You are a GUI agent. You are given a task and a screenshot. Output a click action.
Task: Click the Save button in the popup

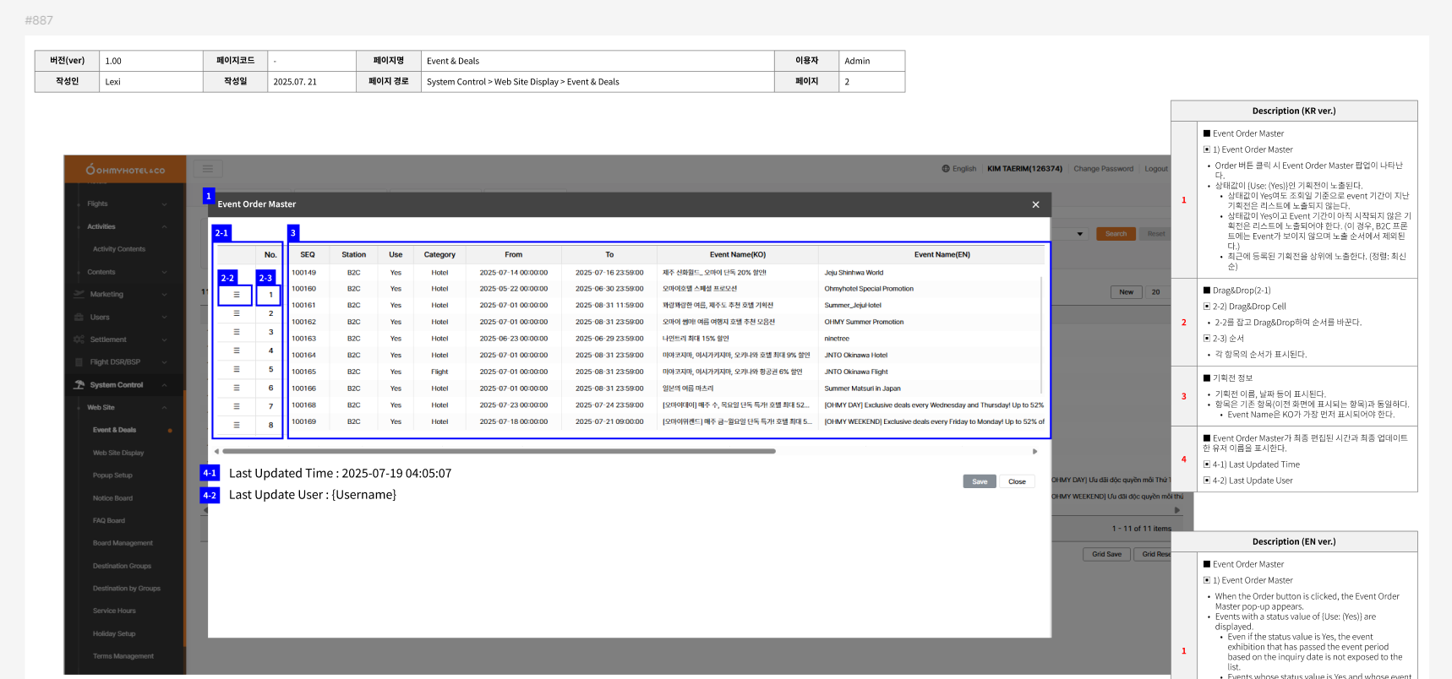tap(979, 481)
